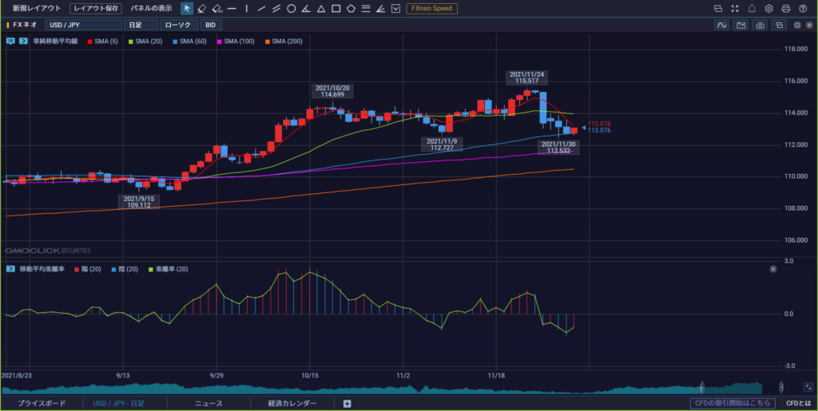Close the 移動平均乖離率 sub-panel
The height and width of the screenshot is (411, 818).
[x=773, y=269]
